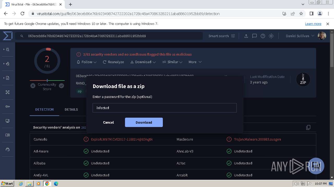334x187 pixels.
Task: Click the browser address bar URL
Action: pos(128,14)
